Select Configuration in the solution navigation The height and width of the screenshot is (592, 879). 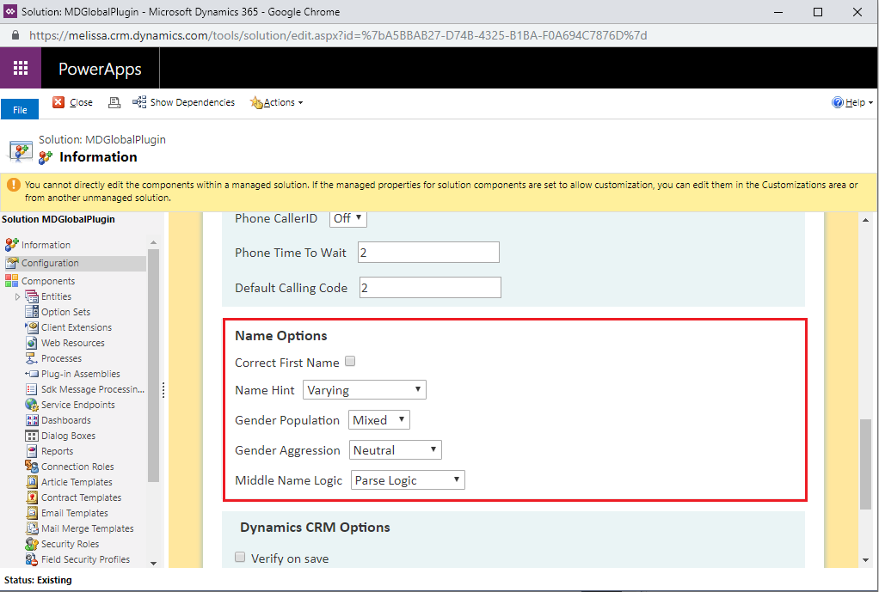50,263
